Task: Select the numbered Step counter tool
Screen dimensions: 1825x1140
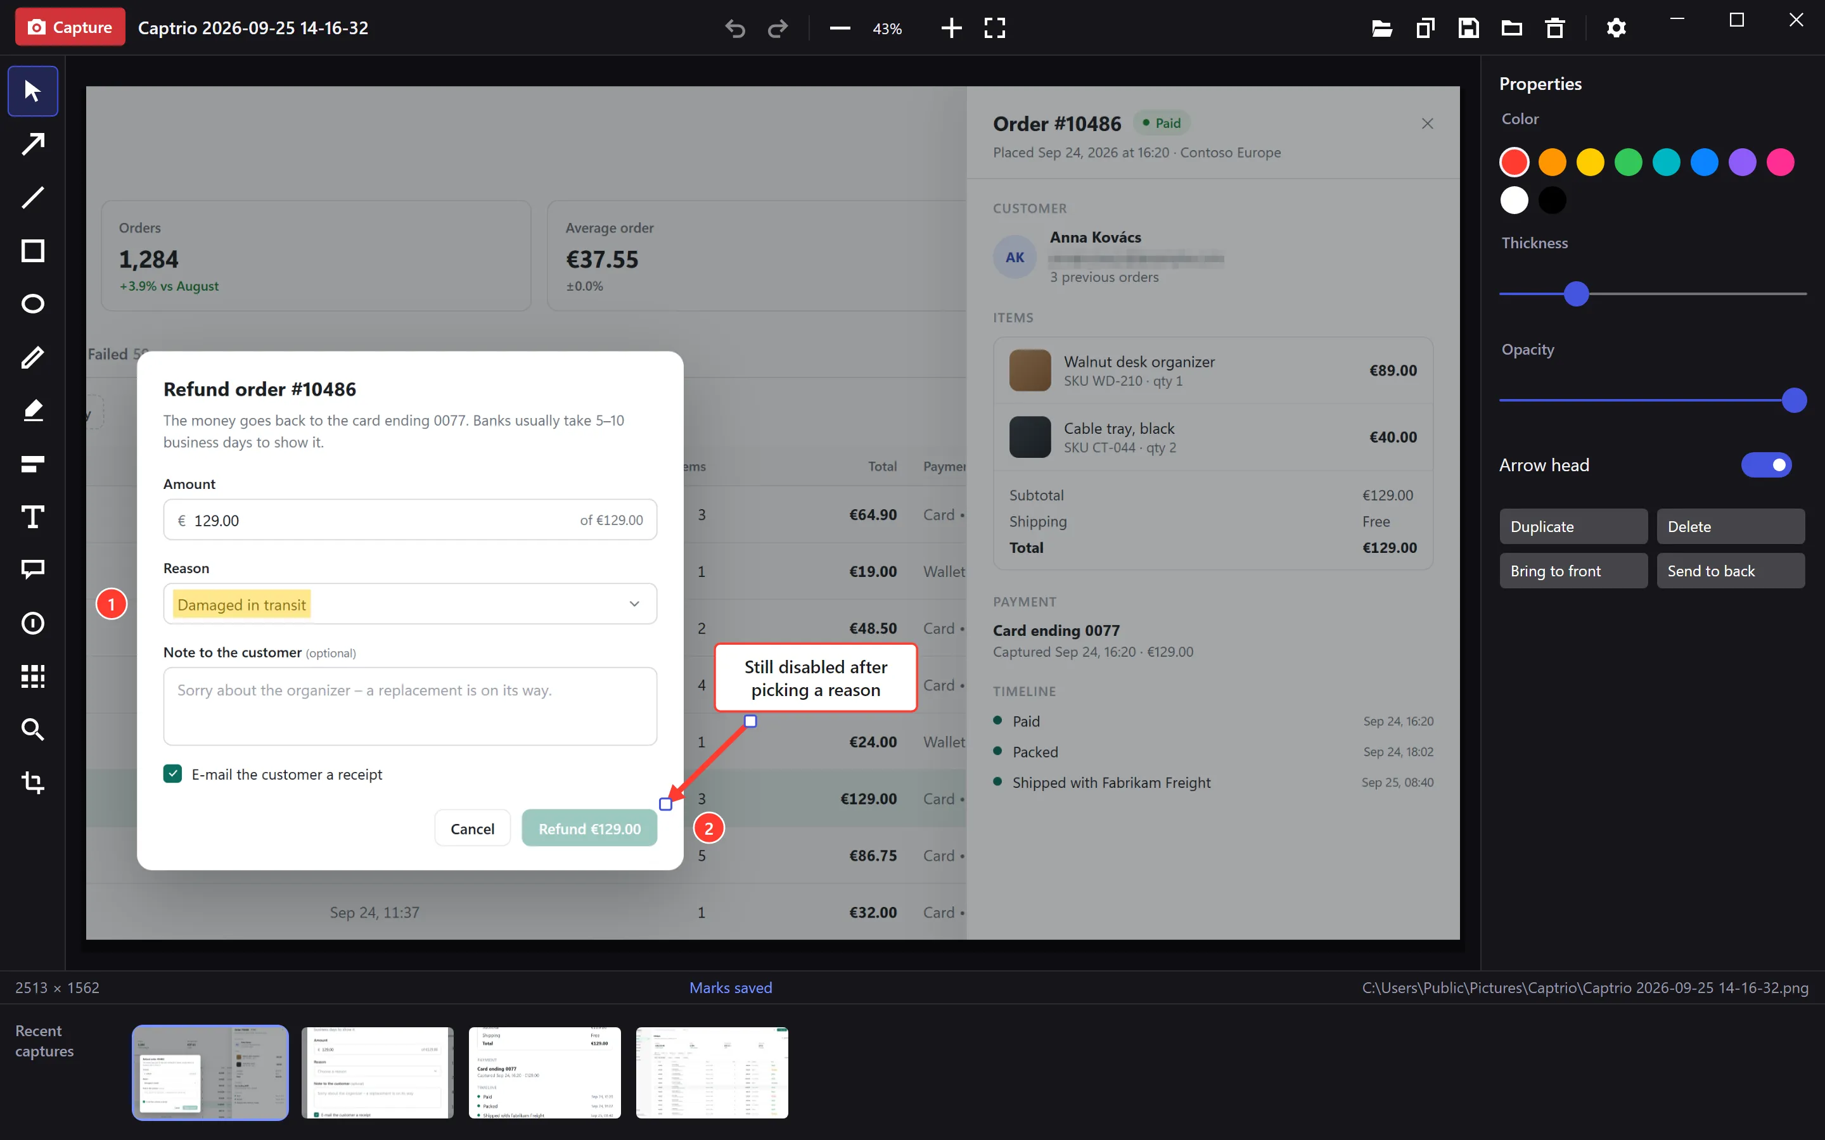Action: click(x=32, y=624)
